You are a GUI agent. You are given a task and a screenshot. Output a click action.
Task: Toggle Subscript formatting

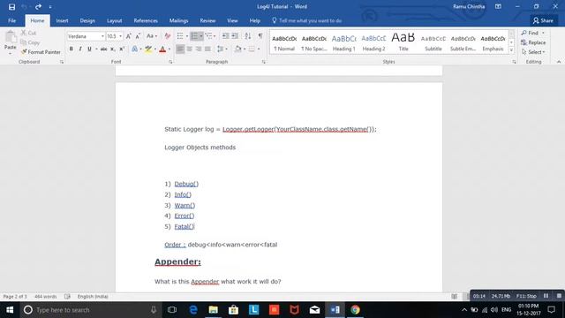(113, 49)
